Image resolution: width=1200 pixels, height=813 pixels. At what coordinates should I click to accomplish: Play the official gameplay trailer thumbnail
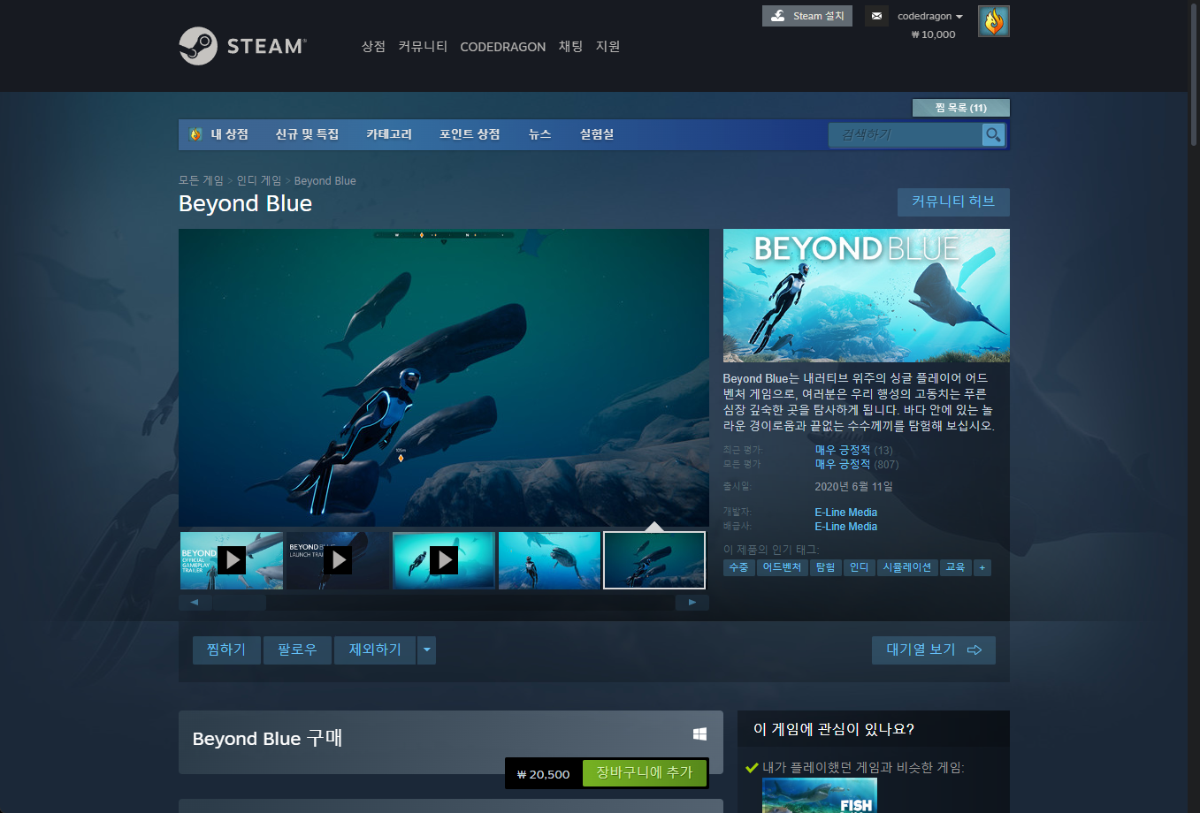pos(232,560)
